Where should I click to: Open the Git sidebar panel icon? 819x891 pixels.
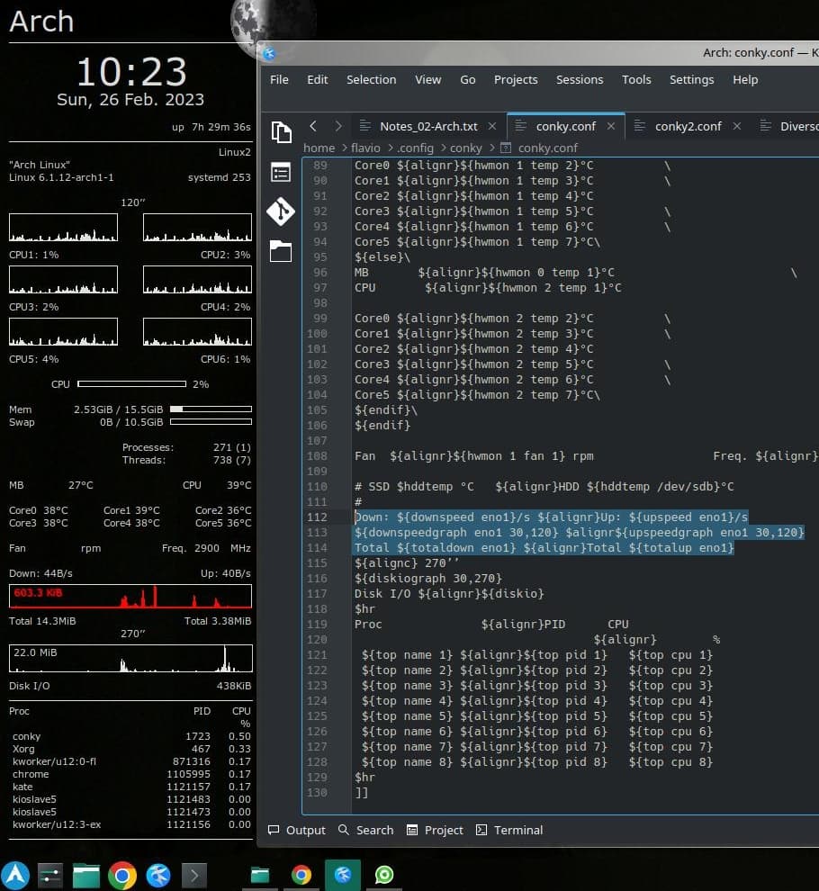281,211
